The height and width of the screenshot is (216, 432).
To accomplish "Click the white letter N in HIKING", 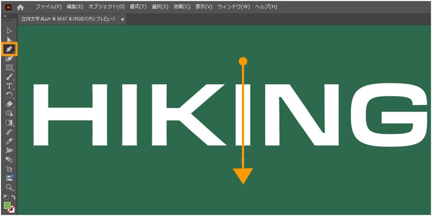I will click(302, 115).
